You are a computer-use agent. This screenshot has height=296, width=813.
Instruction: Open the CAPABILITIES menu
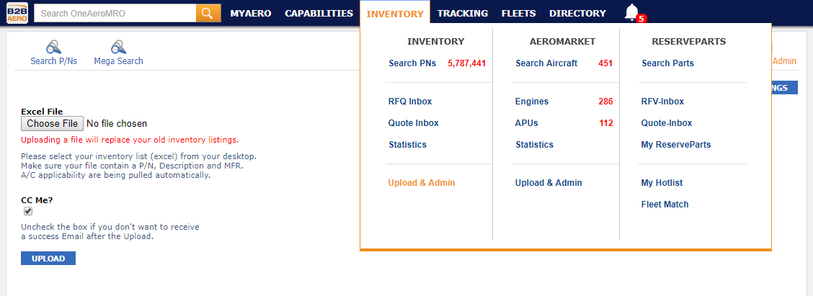pyautogui.click(x=319, y=14)
